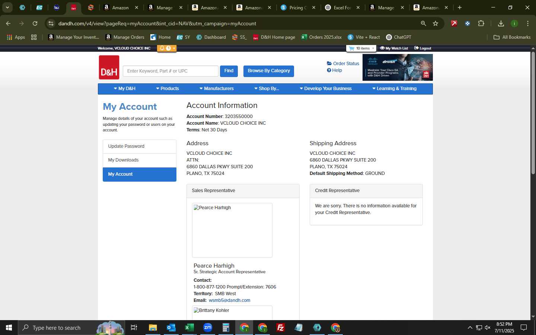Image resolution: width=536 pixels, height=335 pixels.
Task: Open My Watch List
Action: click(x=394, y=48)
